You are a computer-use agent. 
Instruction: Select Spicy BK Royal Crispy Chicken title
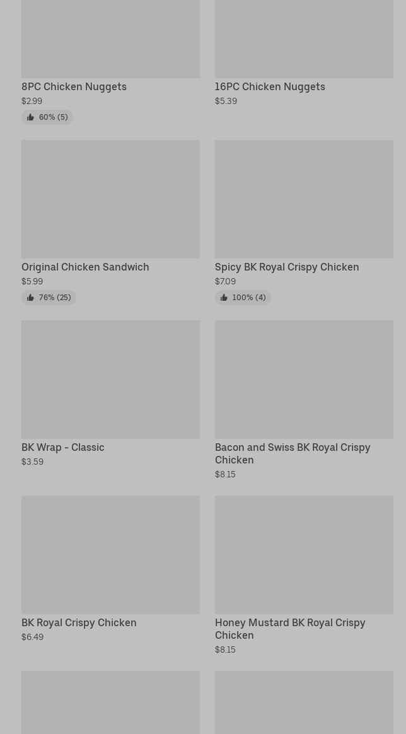287,267
